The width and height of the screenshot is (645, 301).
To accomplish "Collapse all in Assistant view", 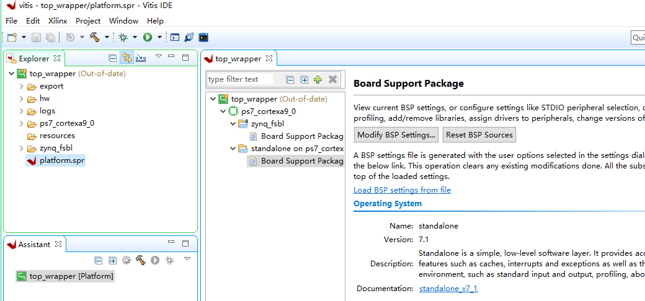I will tap(99, 260).
